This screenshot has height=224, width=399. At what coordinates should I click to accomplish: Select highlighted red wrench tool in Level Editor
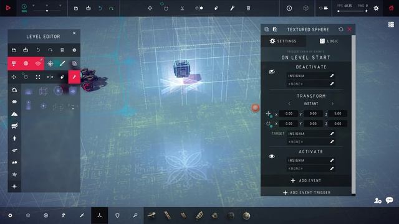74,77
